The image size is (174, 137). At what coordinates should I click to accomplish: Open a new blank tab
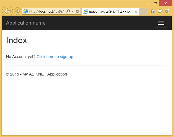143,12
